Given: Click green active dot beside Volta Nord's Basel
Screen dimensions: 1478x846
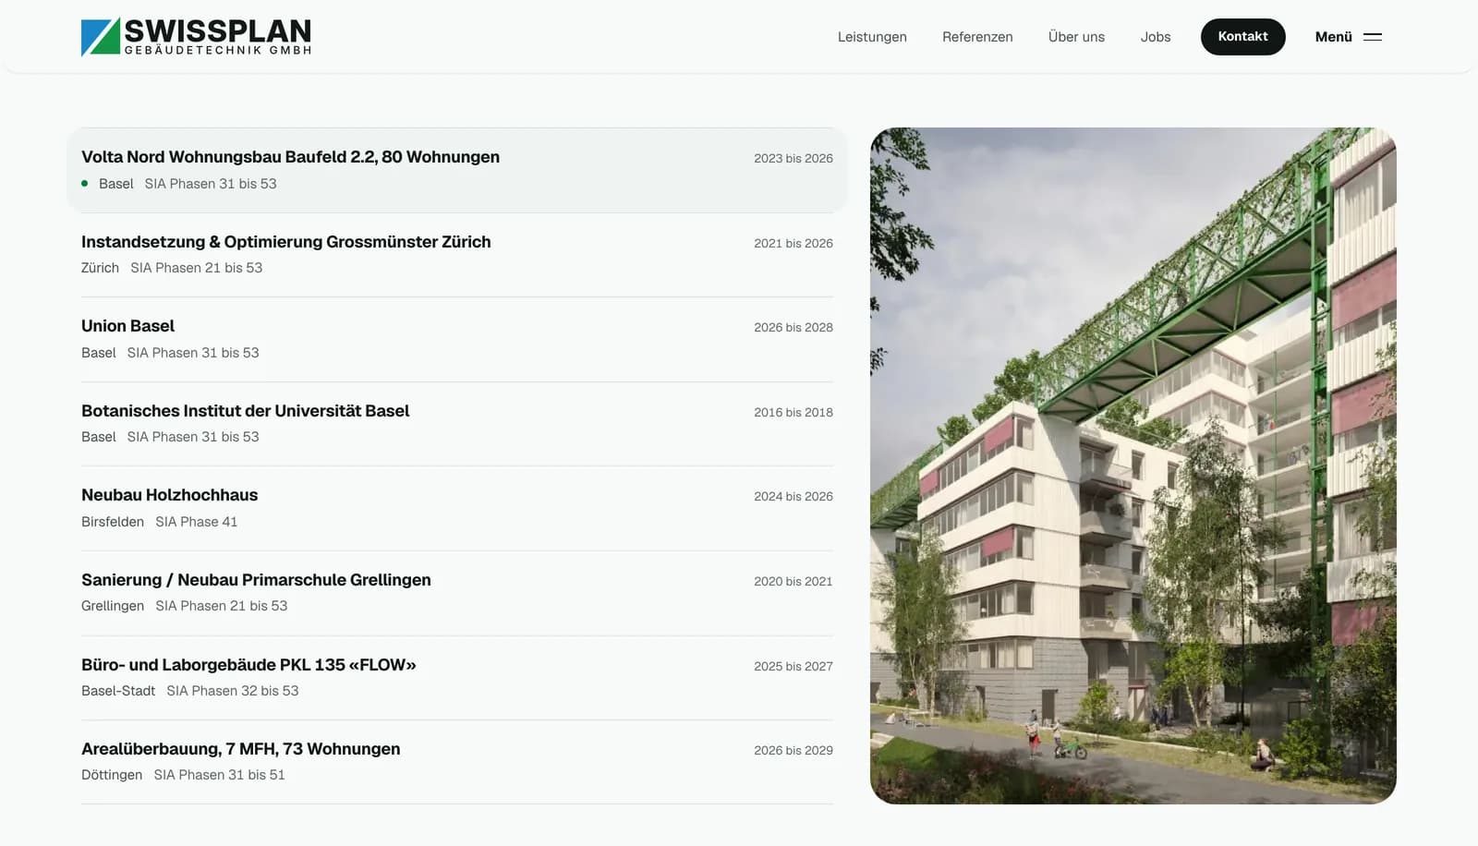Looking at the screenshot, I should [x=85, y=184].
